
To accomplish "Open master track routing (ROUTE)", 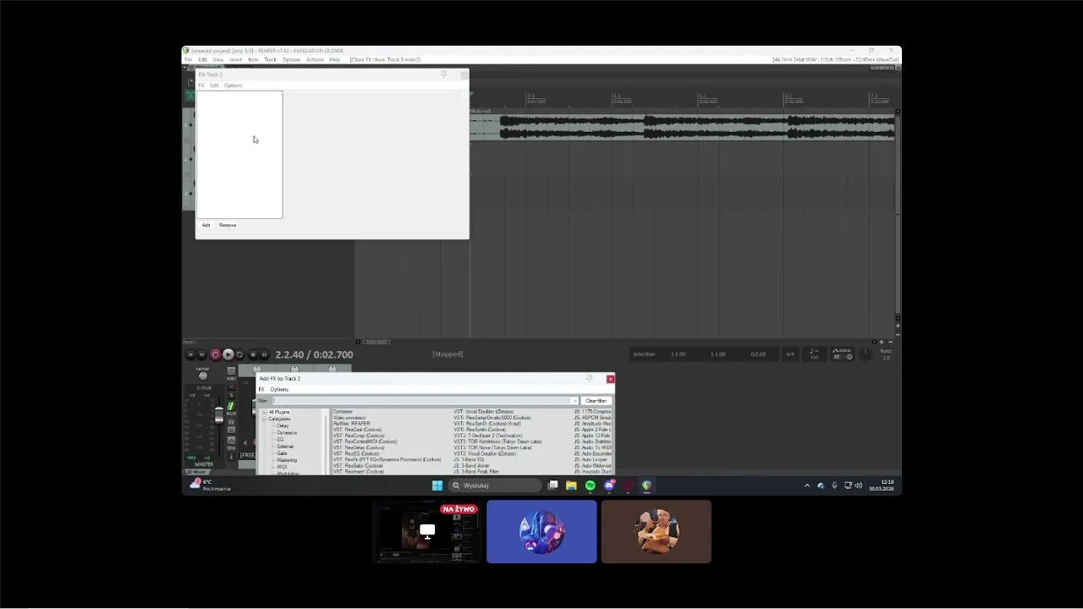I will [x=231, y=407].
